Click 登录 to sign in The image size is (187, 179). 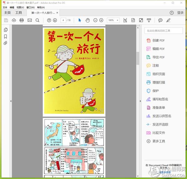[x=180, y=13]
